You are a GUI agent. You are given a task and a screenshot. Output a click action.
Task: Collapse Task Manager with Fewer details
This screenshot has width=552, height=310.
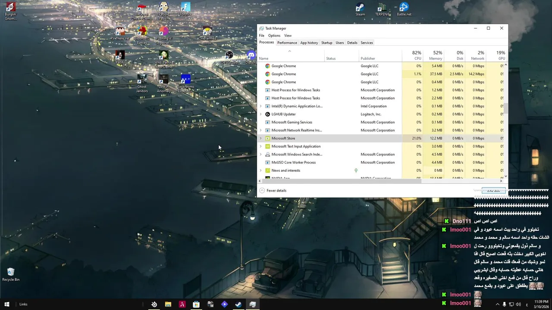(x=273, y=190)
